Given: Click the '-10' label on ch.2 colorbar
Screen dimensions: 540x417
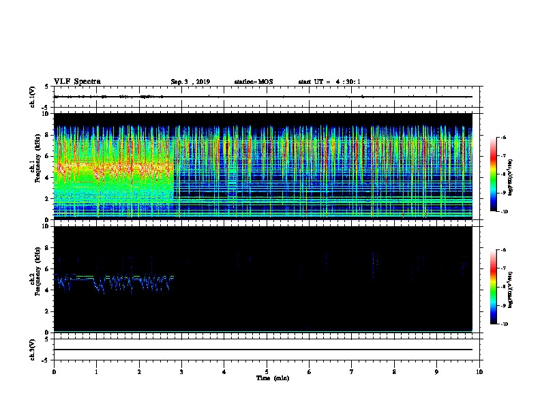Looking at the screenshot, I should pos(504,324).
